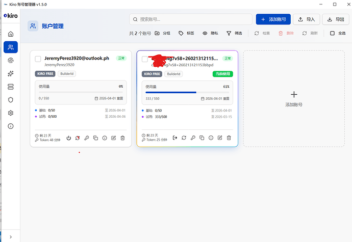
Task: Open the fingerprint page in sidebar
Action: (11, 60)
